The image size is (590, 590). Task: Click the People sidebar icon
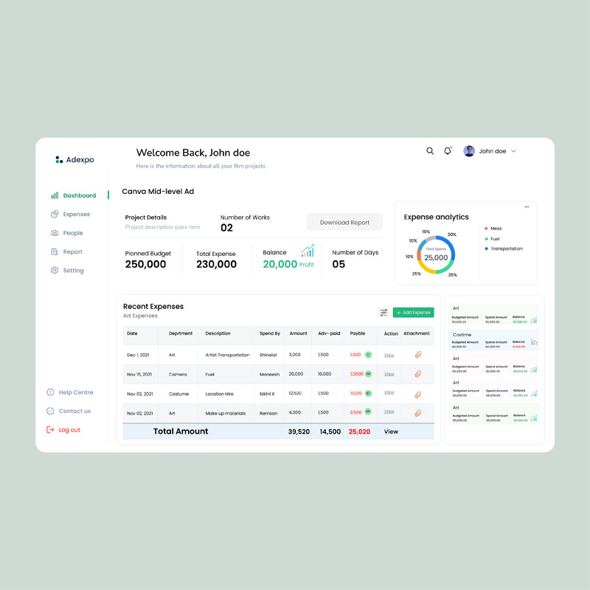coord(55,233)
